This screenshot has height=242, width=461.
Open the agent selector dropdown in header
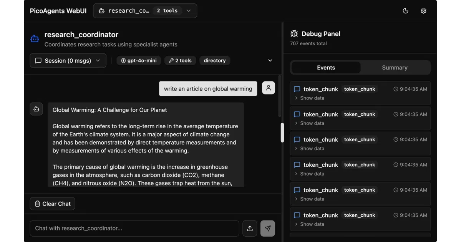click(x=145, y=11)
